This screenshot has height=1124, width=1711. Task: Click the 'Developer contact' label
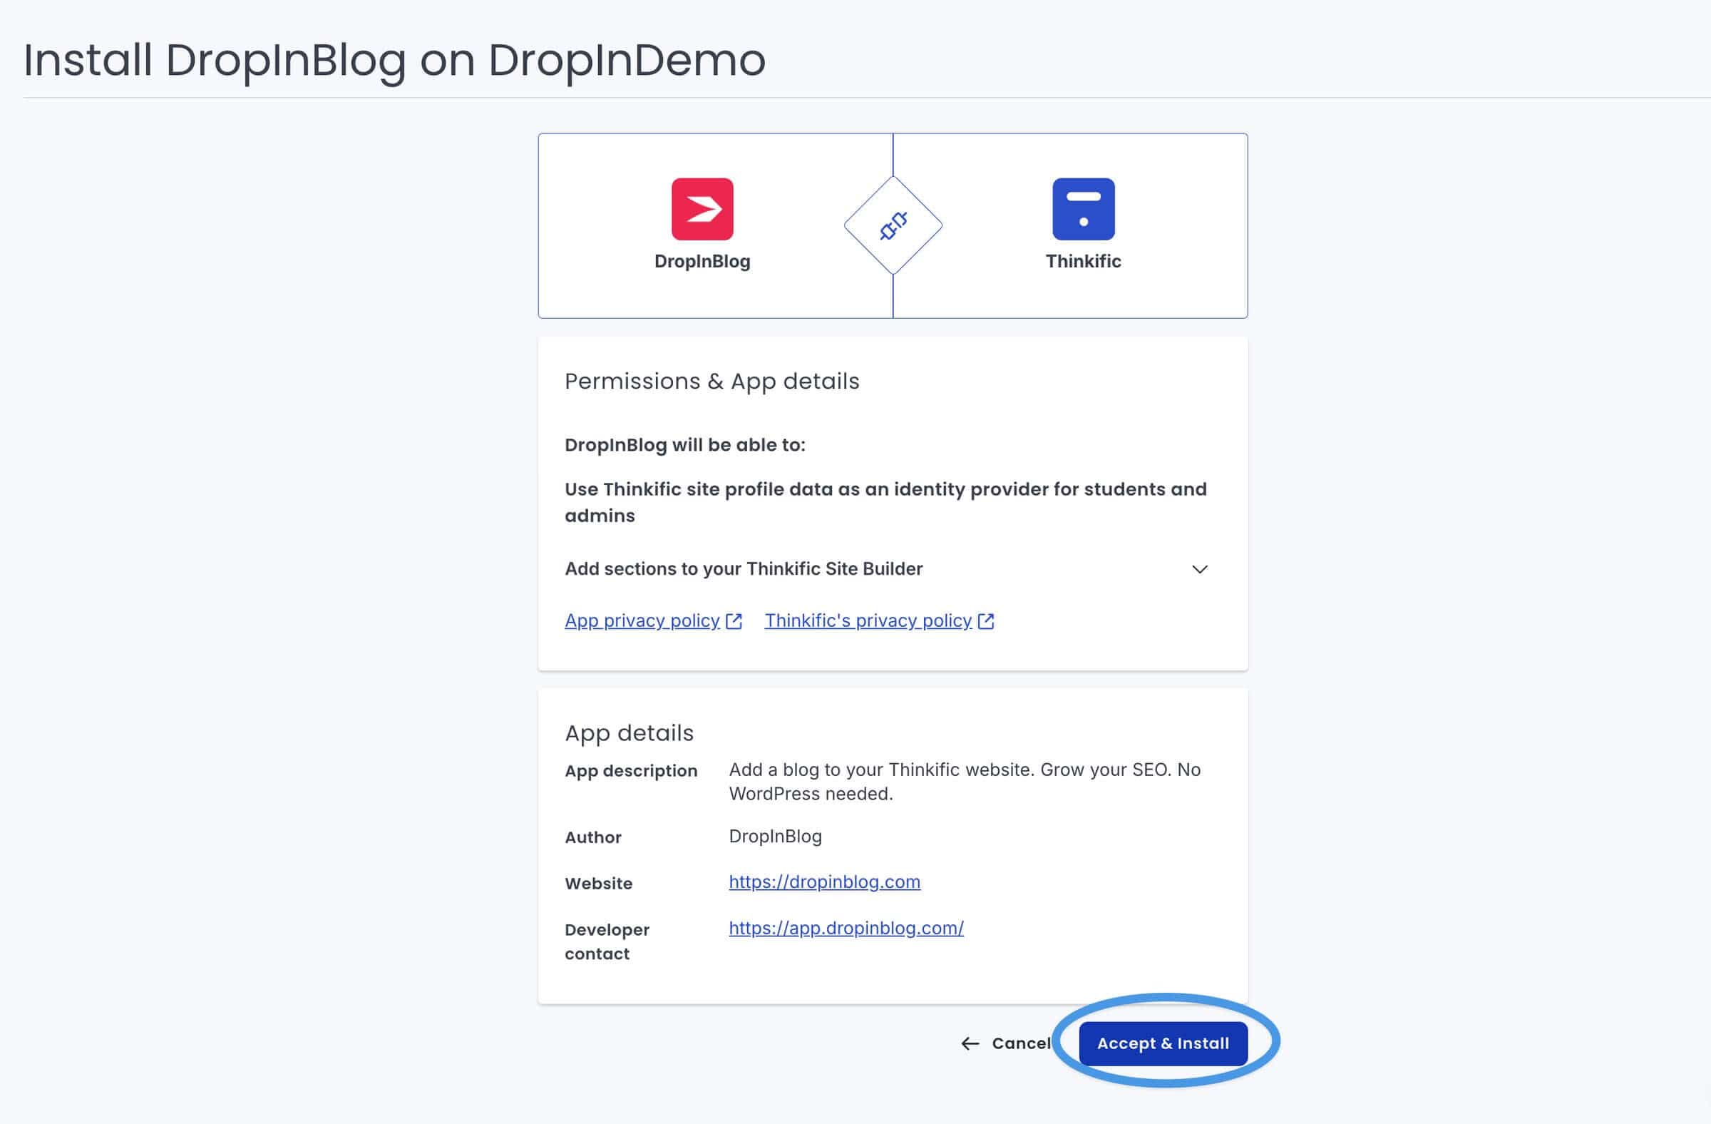point(607,941)
